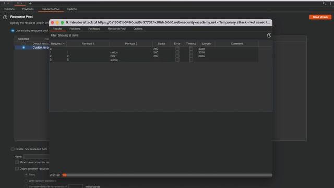Click the milliseconds increment input field
334x188 pixels.
76,186
